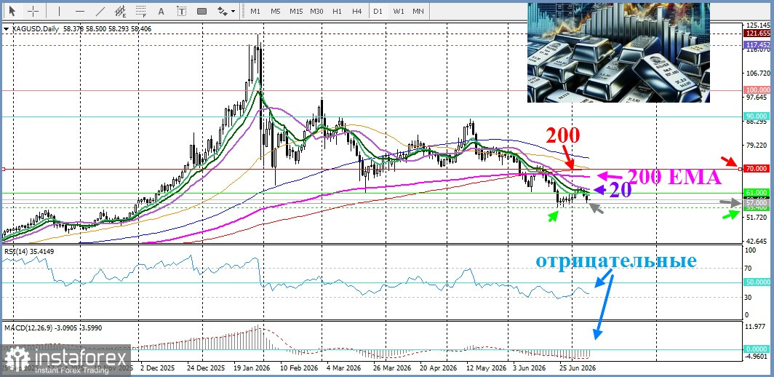The image size is (774, 377).
Task: Click the 2 Dec 2025 date label
Action: (157, 368)
